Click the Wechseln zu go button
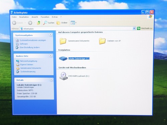 pos(145,28)
